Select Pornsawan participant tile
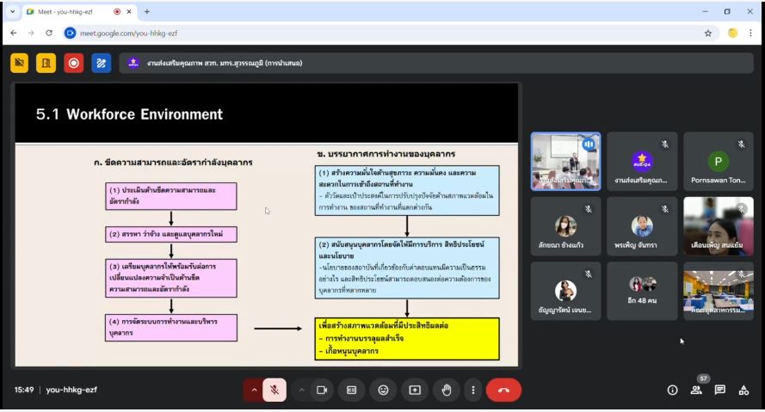This screenshot has width=765, height=412. [718, 161]
